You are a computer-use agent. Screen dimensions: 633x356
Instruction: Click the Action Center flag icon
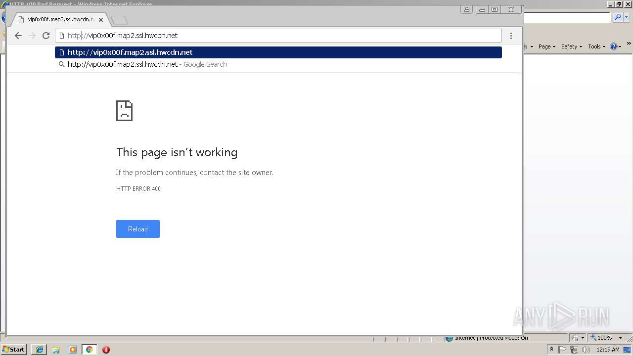(562, 350)
